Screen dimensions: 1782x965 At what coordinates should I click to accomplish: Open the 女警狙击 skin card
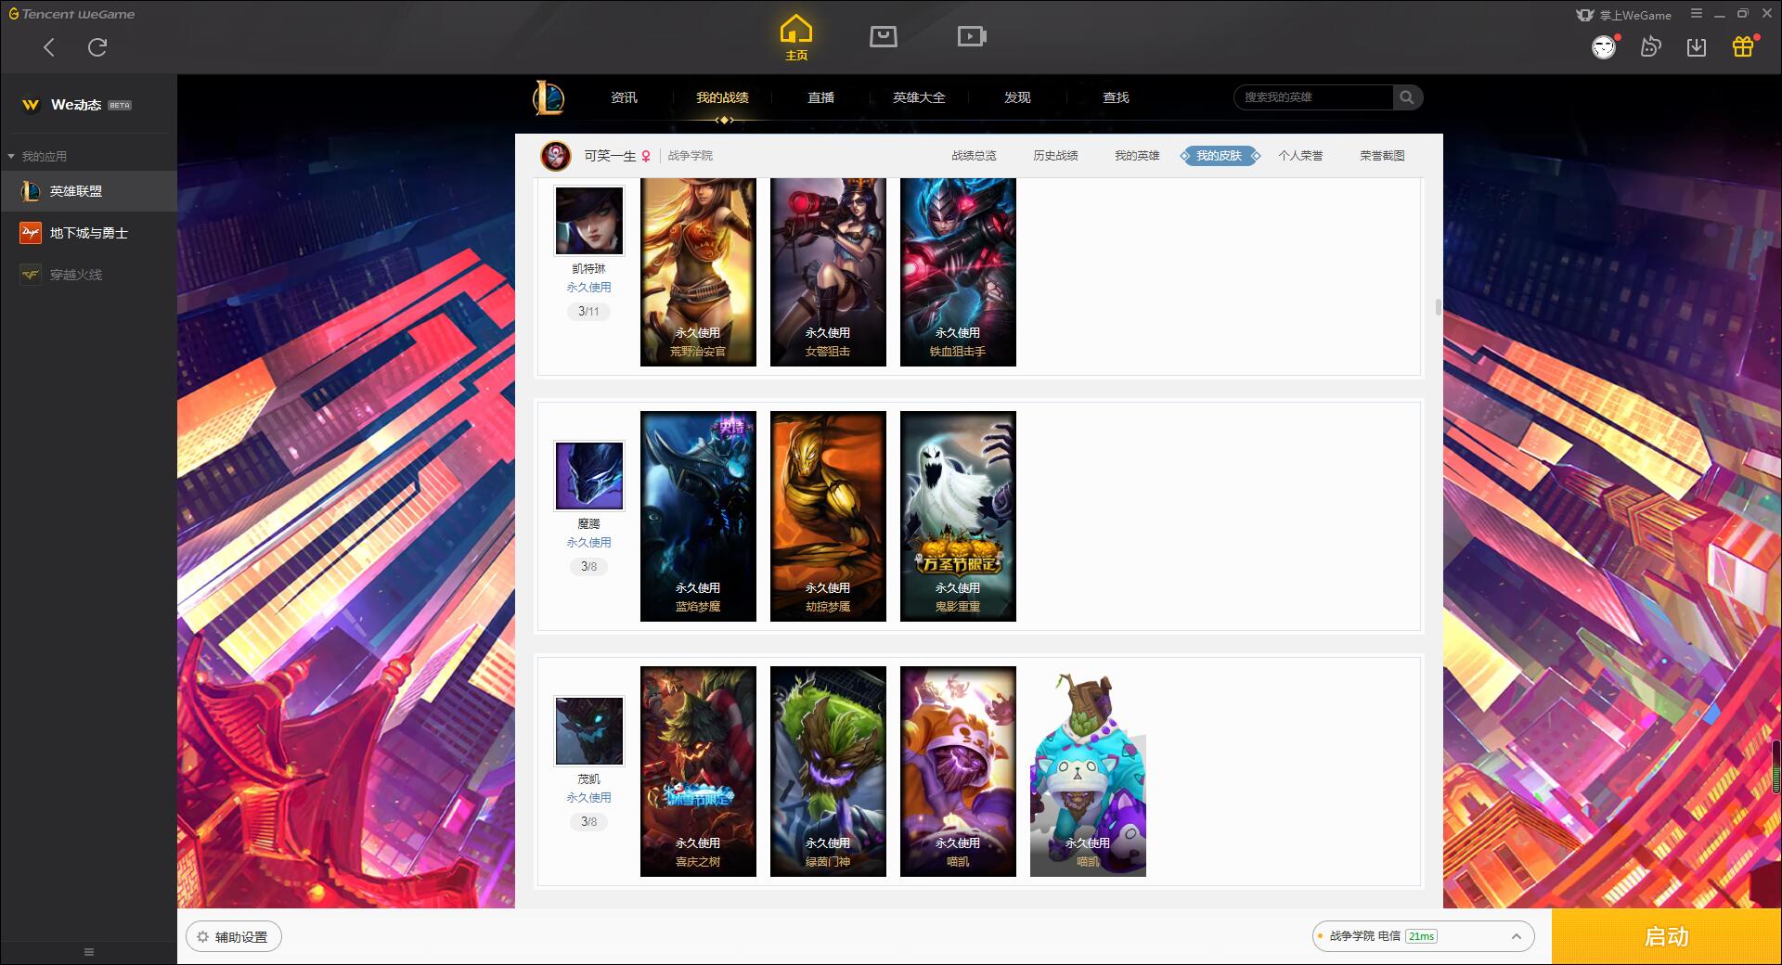point(828,273)
